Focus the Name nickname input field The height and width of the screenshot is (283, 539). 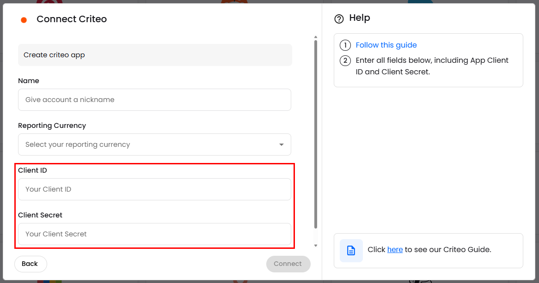[x=154, y=100]
